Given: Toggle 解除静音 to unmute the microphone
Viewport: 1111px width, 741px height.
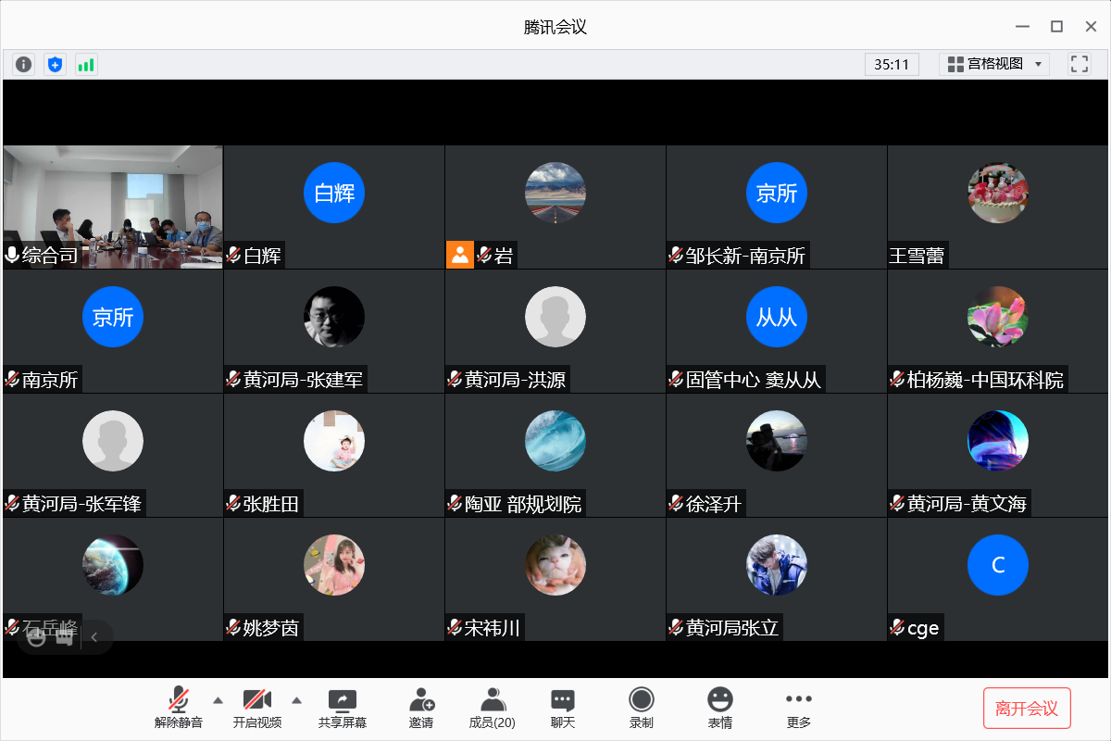Looking at the screenshot, I should click(x=178, y=709).
